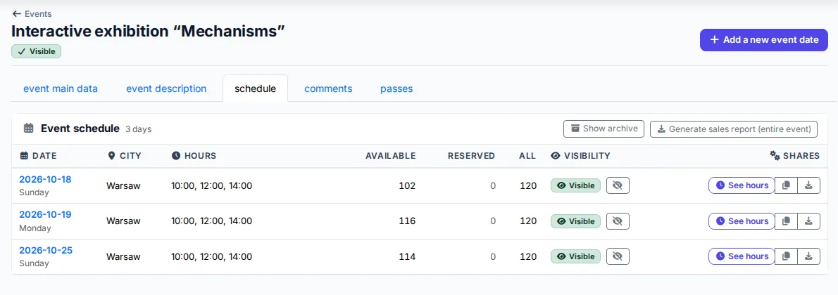This screenshot has width=838, height=295.
Task: See hours for 2026-10-18
Action: [x=742, y=185]
